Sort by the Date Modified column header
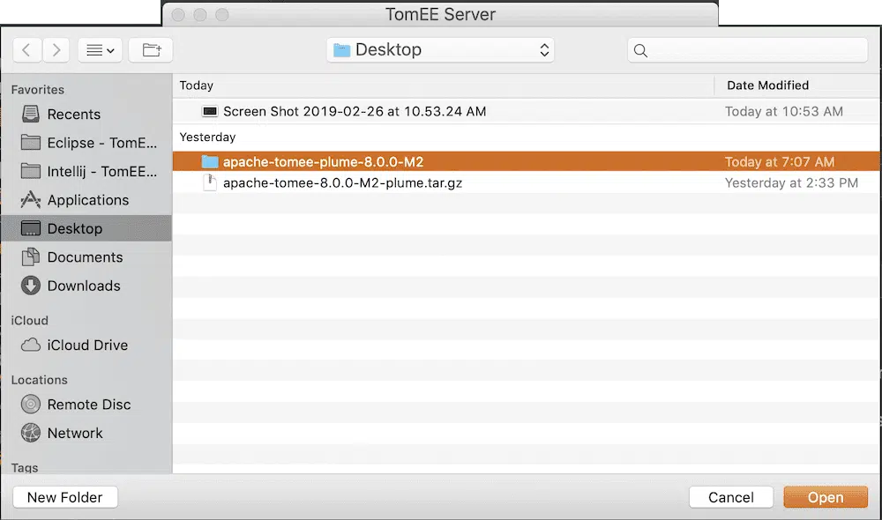Image resolution: width=882 pixels, height=520 pixels. 767,85
